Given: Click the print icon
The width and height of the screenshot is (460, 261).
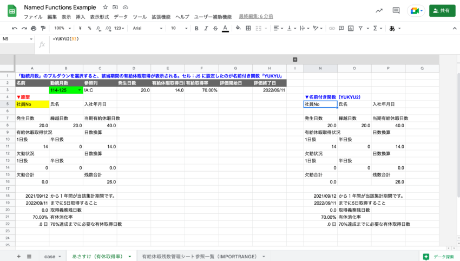Looking at the screenshot, I should [34, 28].
